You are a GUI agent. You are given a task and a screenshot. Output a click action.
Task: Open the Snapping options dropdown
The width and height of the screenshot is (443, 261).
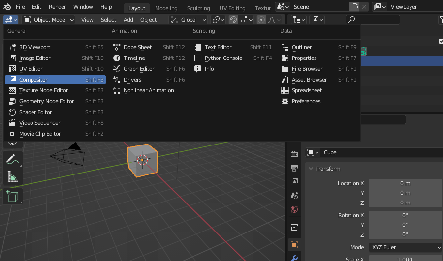[246, 20]
